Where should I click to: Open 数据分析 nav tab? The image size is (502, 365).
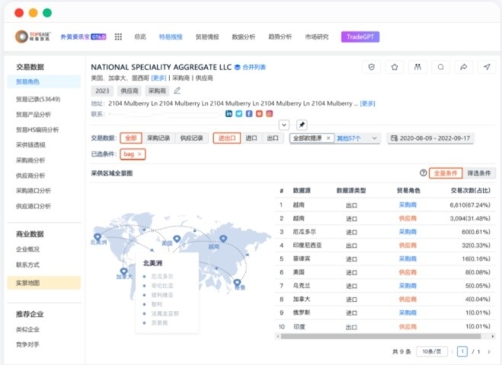pyautogui.click(x=243, y=36)
